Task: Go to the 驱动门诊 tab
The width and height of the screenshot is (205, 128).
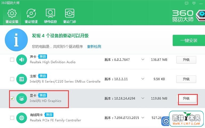Action: 70,16
